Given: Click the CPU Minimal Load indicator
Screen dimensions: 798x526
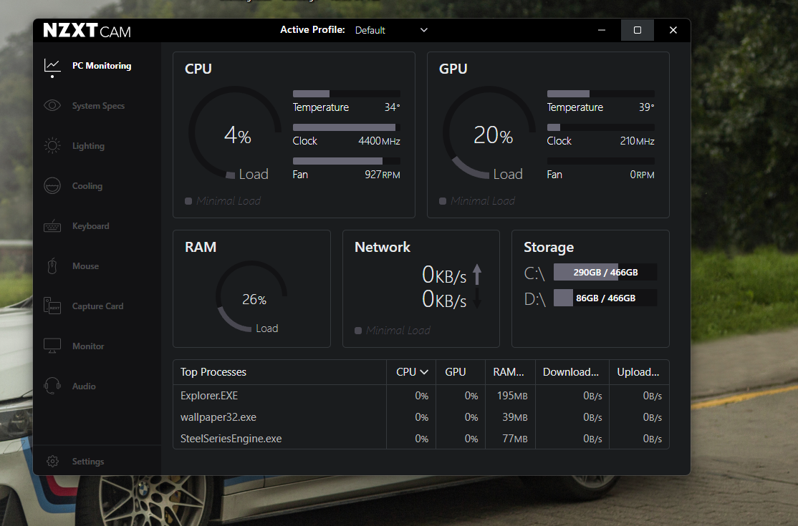Looking at the screenshot, I should click(223, 201).
